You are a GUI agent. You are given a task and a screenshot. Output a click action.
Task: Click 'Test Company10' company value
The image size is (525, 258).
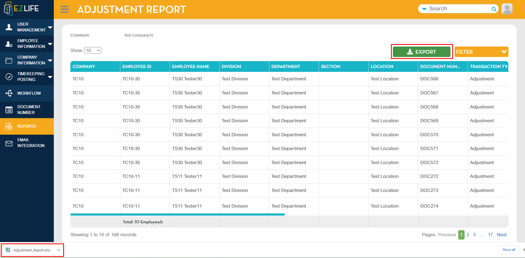click(x=138, y=35)
